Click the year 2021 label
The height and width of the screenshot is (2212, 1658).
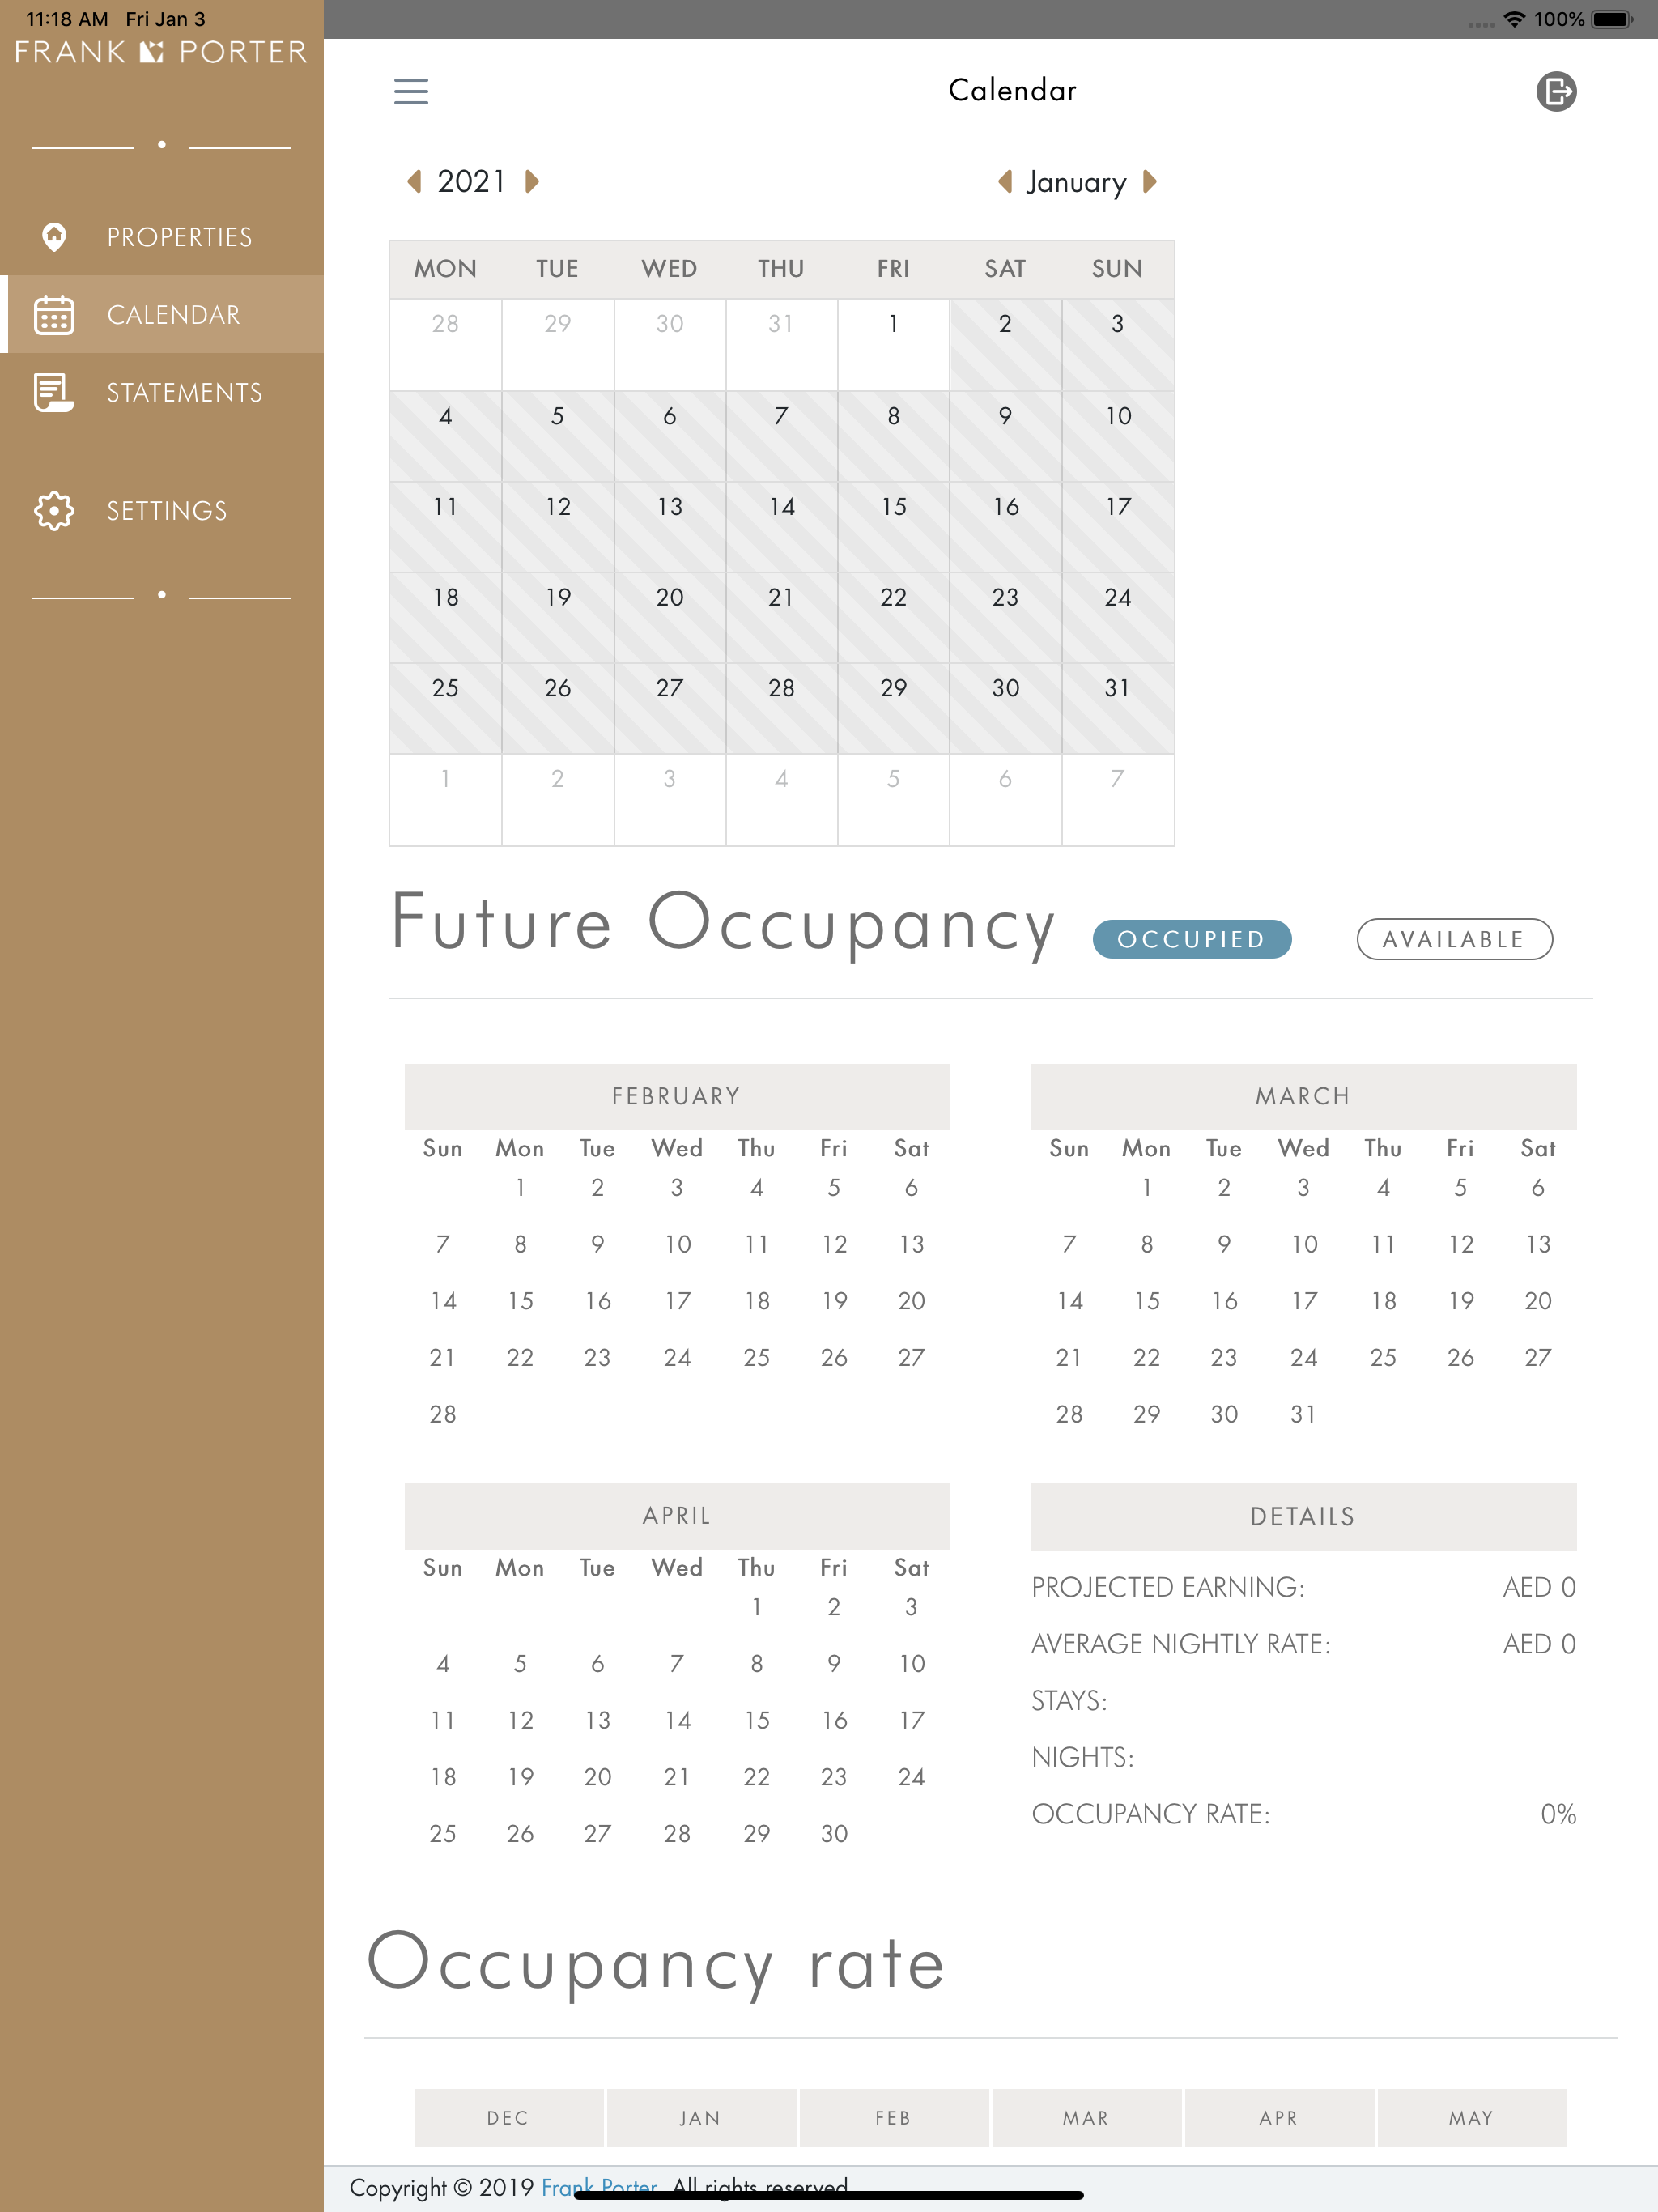tap(472, 181)
